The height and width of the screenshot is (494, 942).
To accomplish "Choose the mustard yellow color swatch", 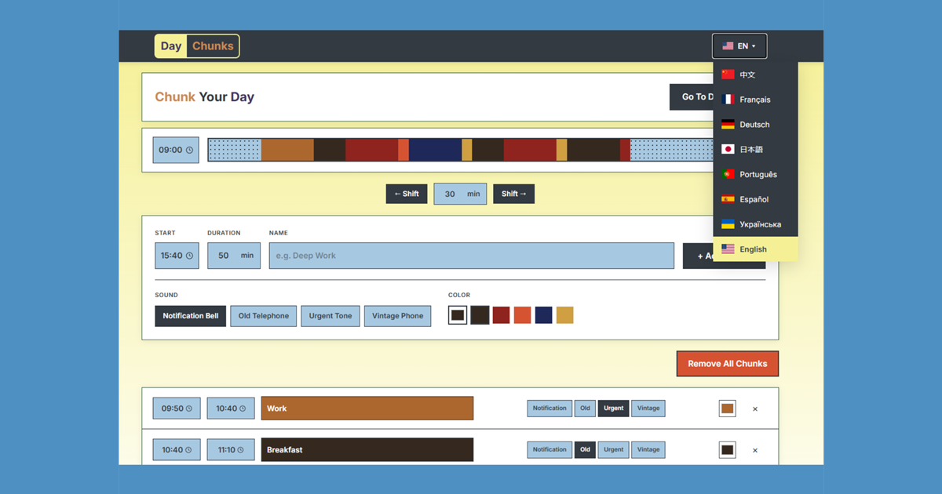I will point(564,315).
